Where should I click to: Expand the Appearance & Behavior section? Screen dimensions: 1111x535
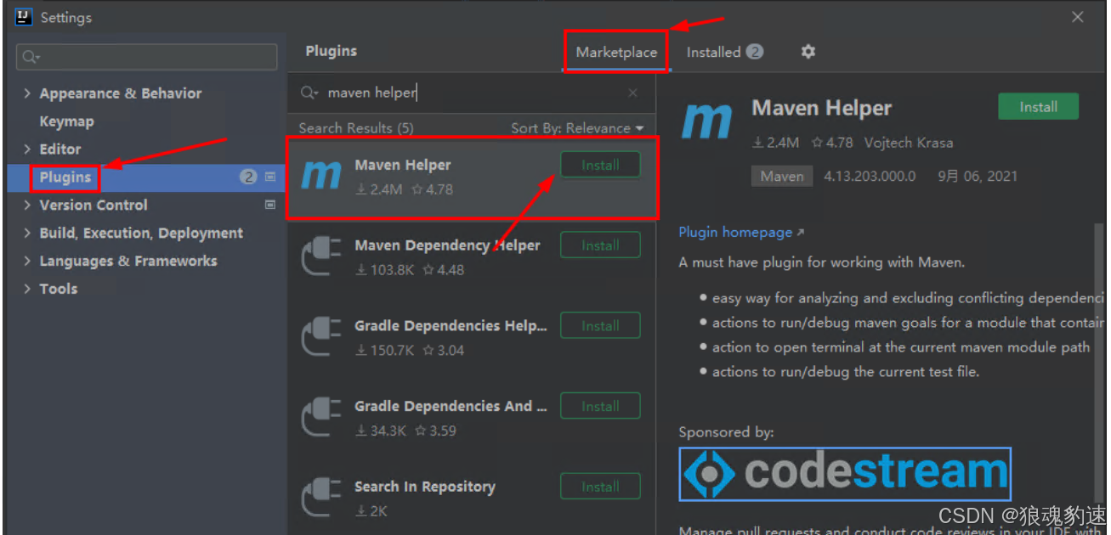27,93
